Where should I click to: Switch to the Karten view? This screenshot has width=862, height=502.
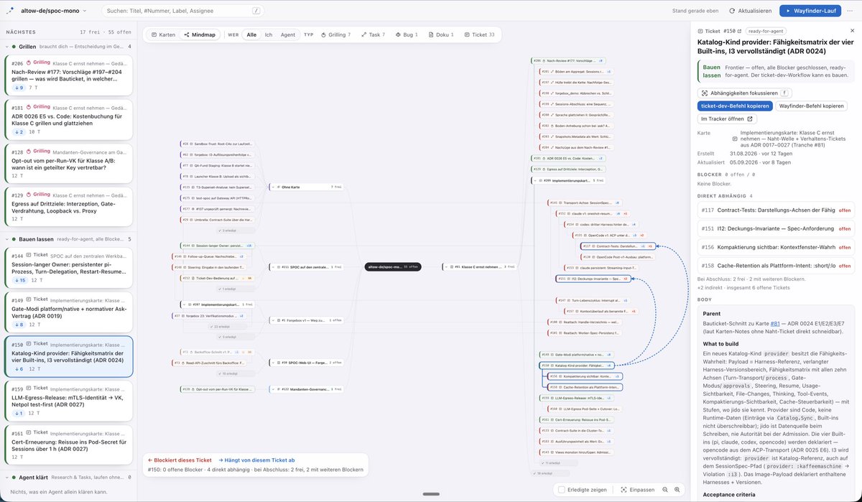(162, 34)
